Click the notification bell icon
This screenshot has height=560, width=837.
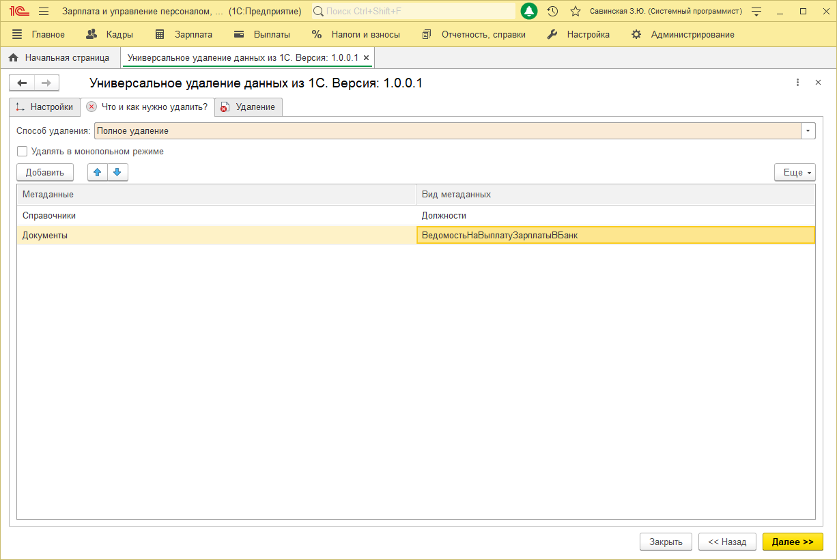coord(529,12)
